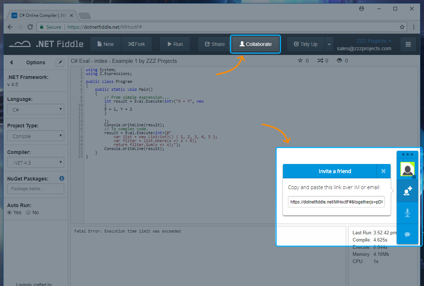Click the profile avatar in collaboration sidebar
Screen dimensions: 424x286
point(407,169)
